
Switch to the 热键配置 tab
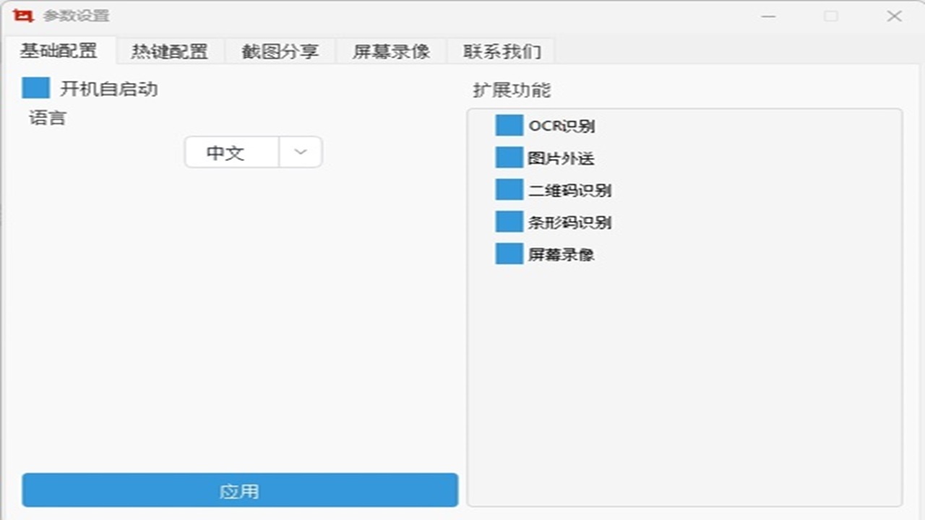170,51
